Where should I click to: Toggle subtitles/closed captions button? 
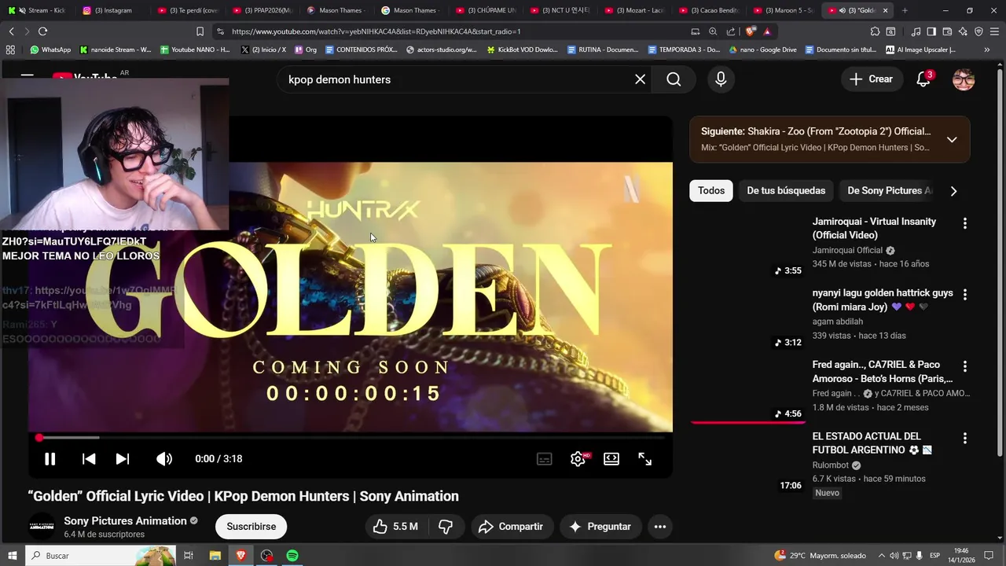(x=544, y=459)
